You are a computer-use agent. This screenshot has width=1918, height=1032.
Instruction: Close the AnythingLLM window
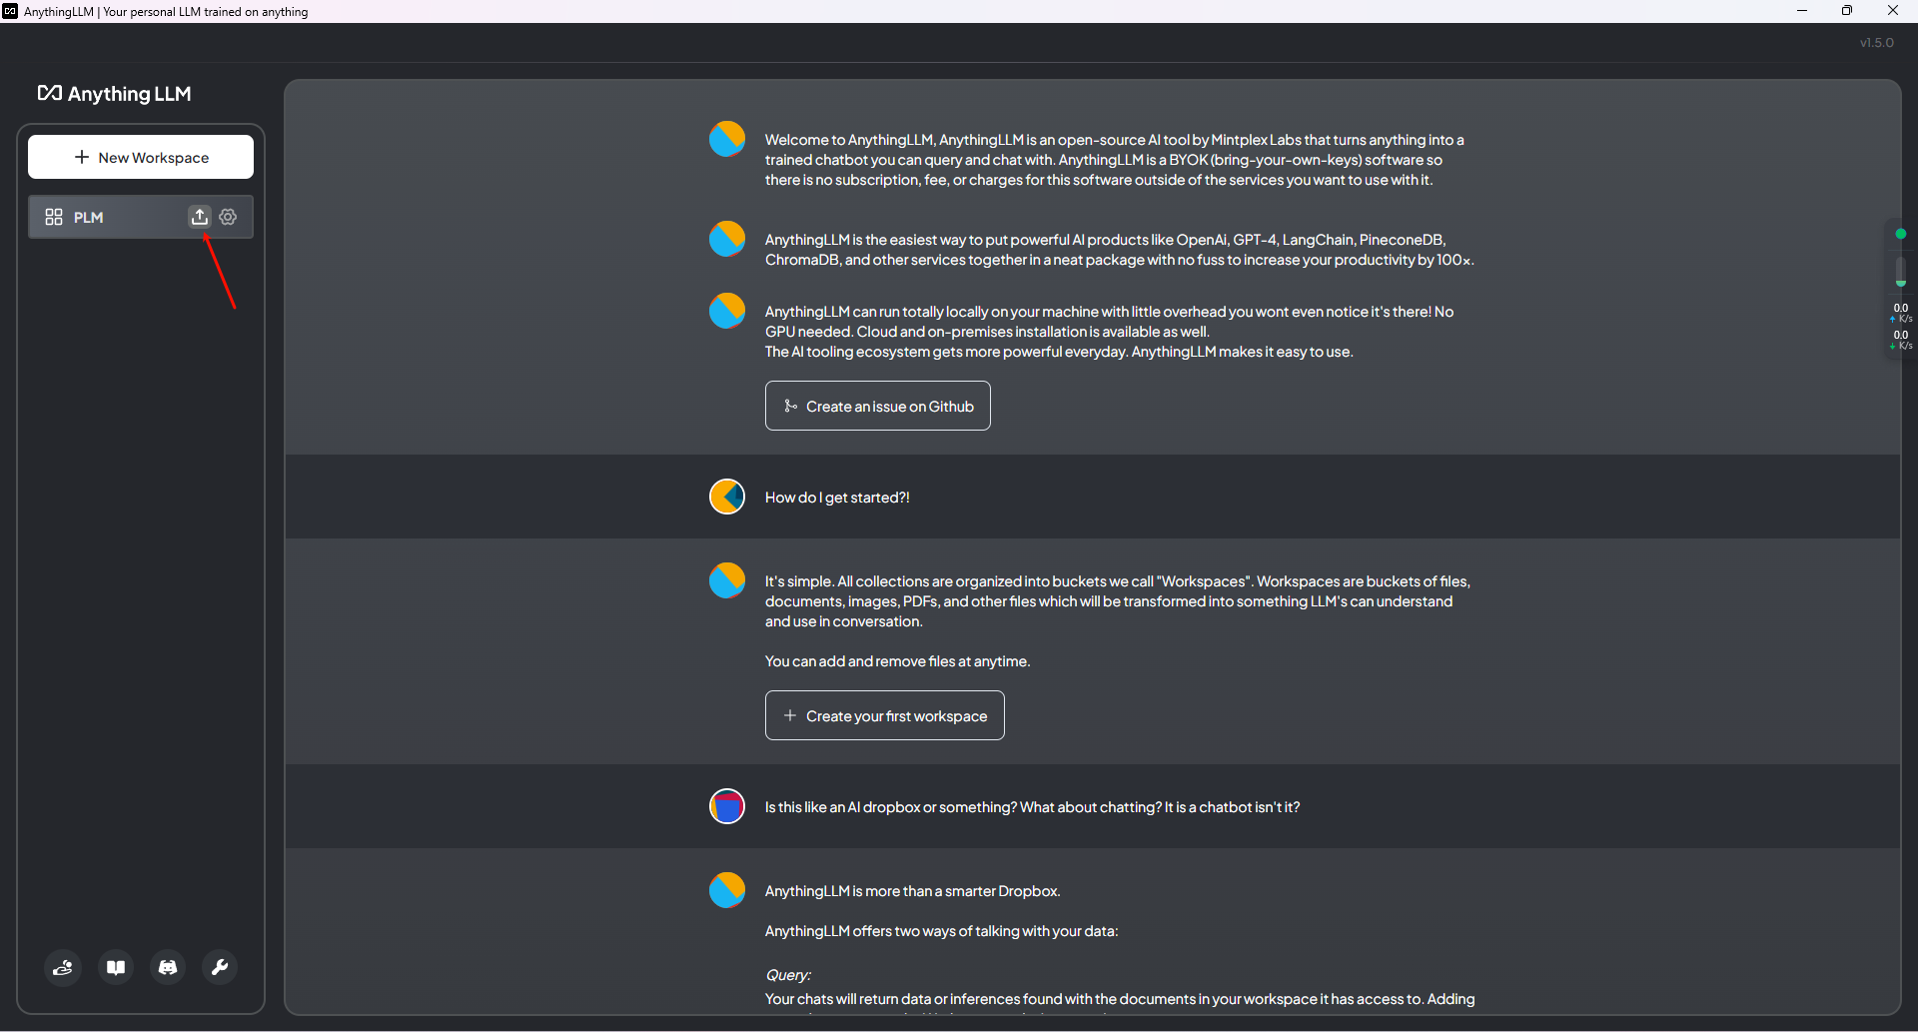(1893, 11)
